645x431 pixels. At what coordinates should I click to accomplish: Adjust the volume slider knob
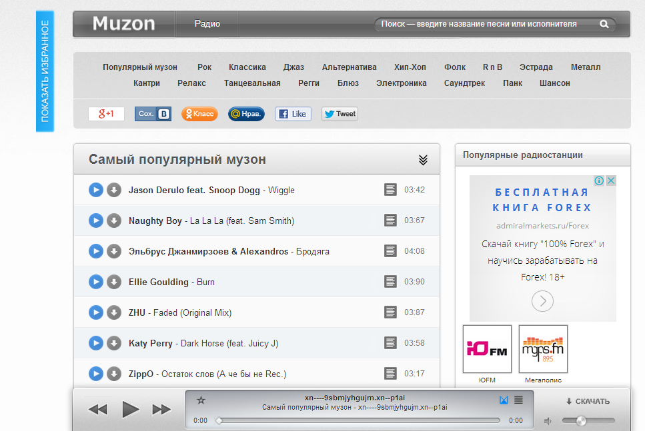581,420
